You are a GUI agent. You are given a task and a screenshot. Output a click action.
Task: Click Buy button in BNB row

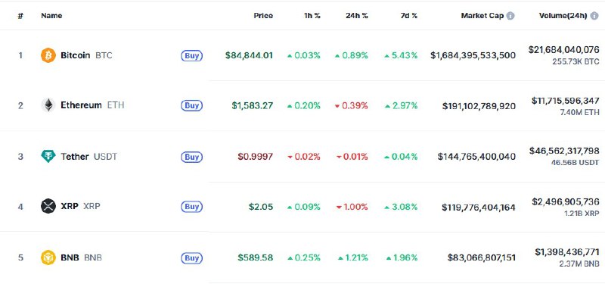tap(192, 258)
